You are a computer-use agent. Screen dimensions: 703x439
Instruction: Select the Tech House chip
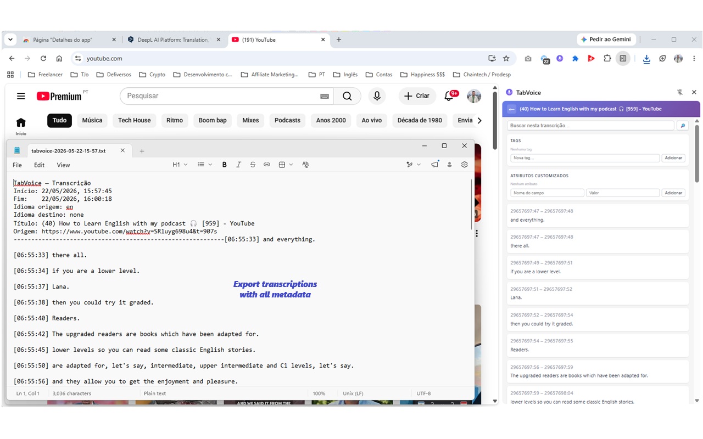(135, 120)
